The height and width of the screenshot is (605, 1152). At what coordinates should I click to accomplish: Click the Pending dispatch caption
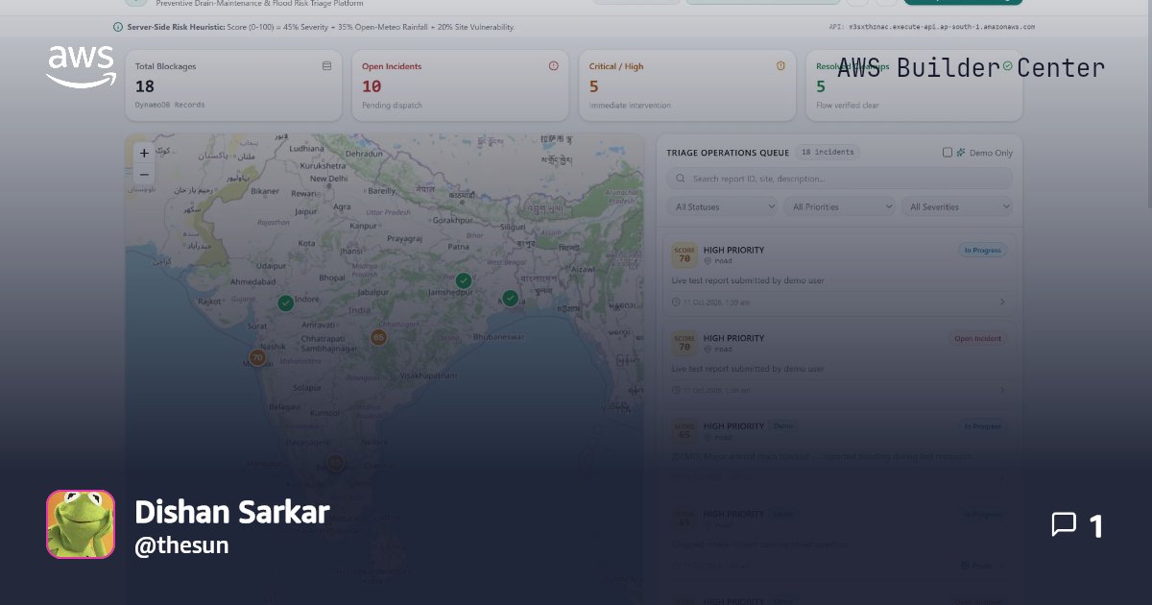(392, 106)
